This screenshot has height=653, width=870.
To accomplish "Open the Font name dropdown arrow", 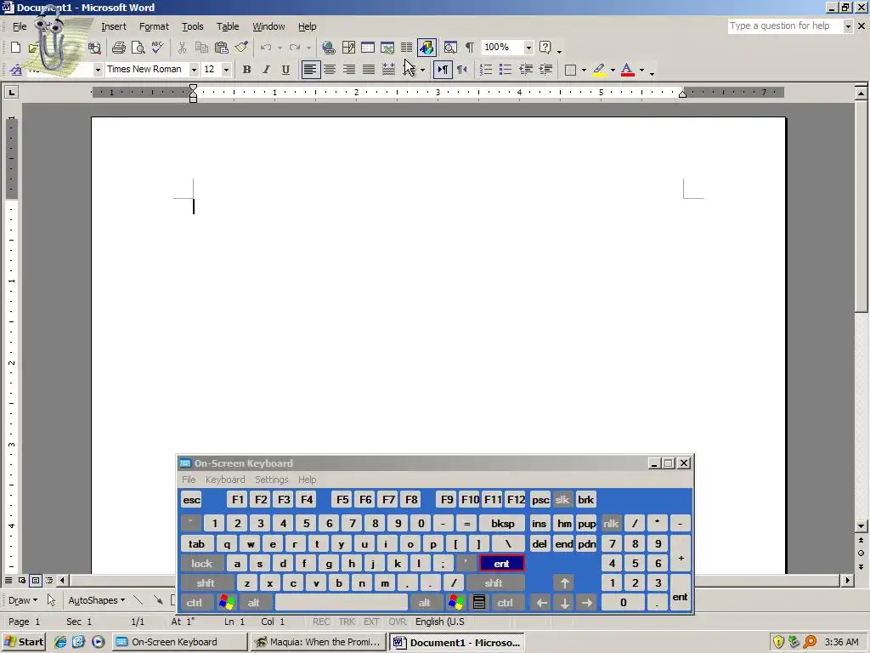I will [194, 70].
